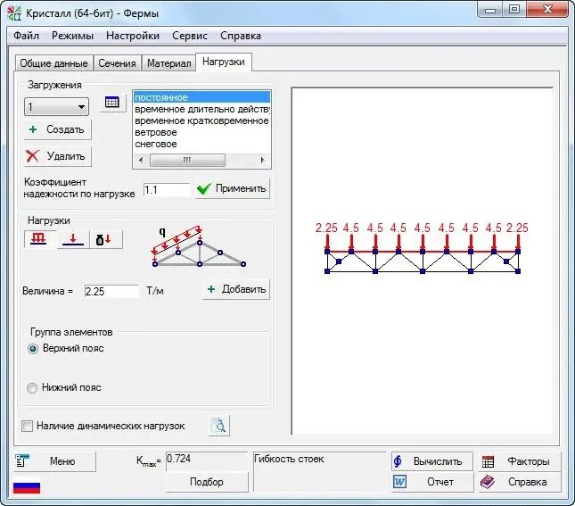The height and width of the screenshot is (506, 575).
Task: Switch to the Сечения tab
Action: click(118, 63)
